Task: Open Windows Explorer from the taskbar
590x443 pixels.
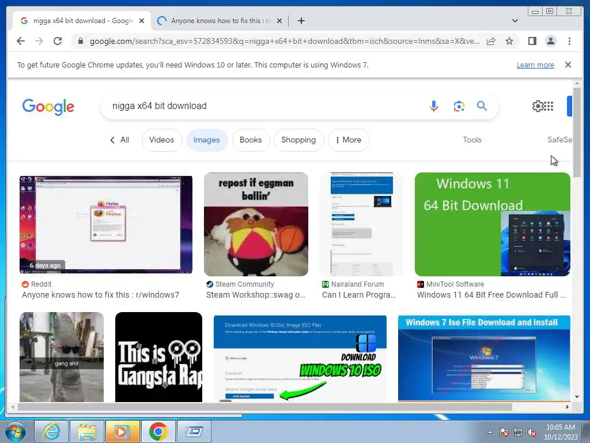Action: pos(87,431)
